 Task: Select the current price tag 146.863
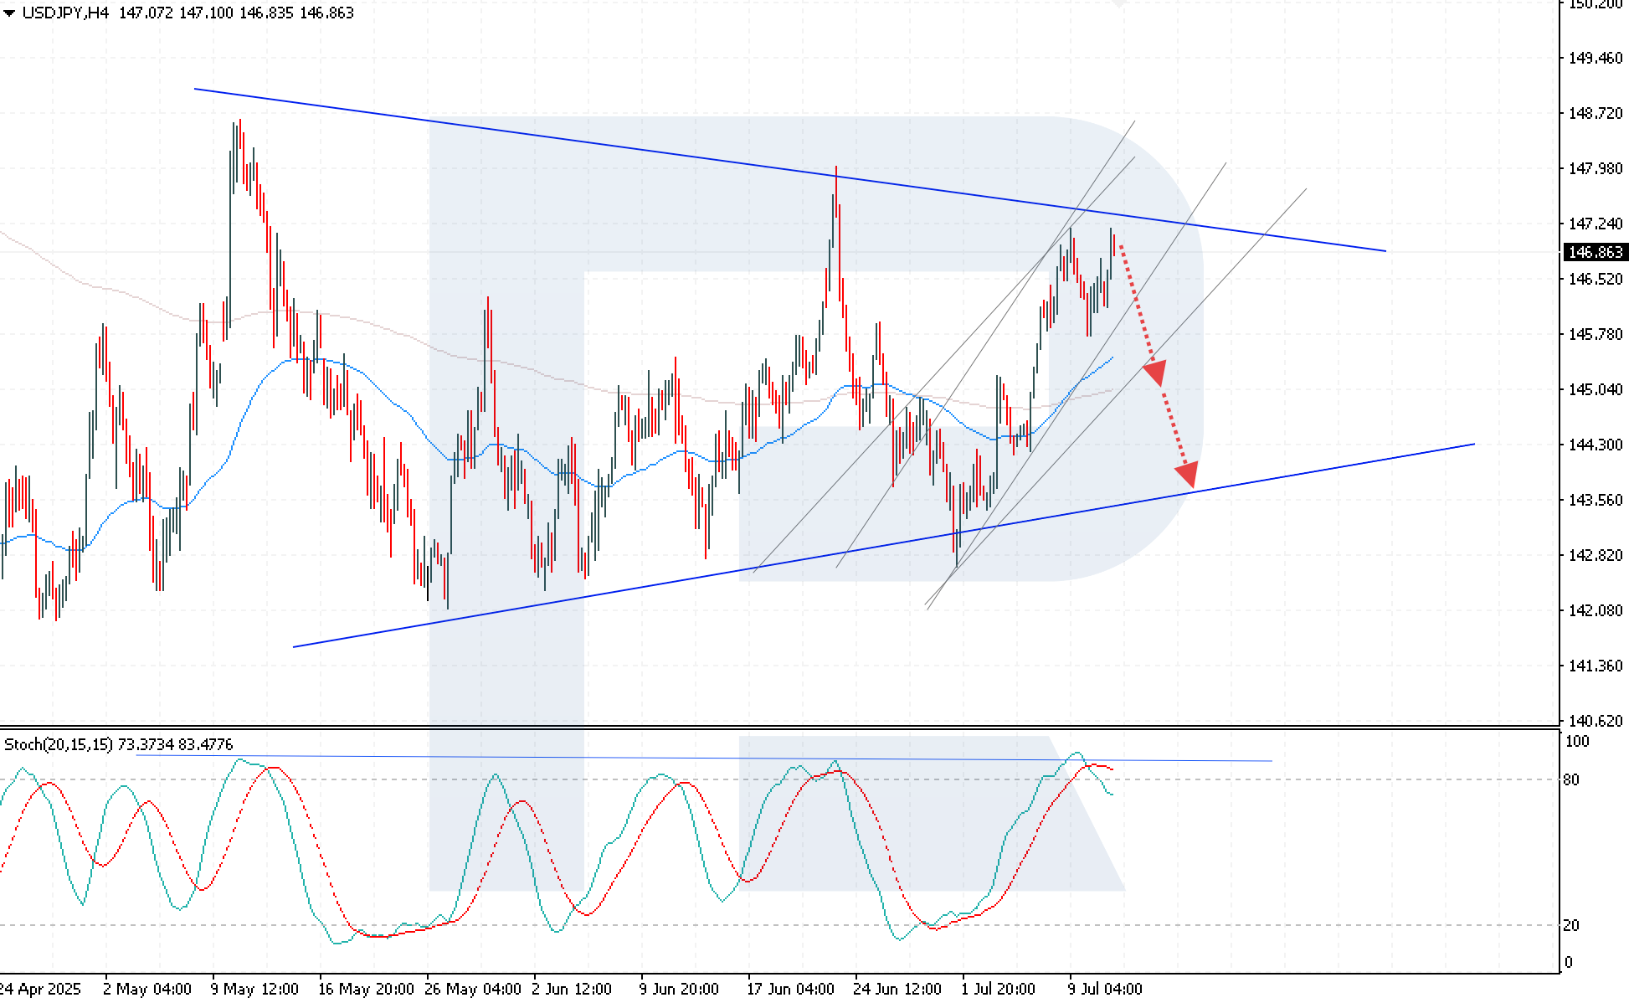[1595, 252]
